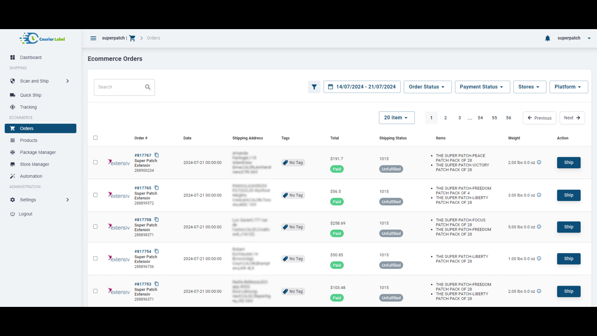Open the Stores dropdown
597x336 pixels.
530,87
